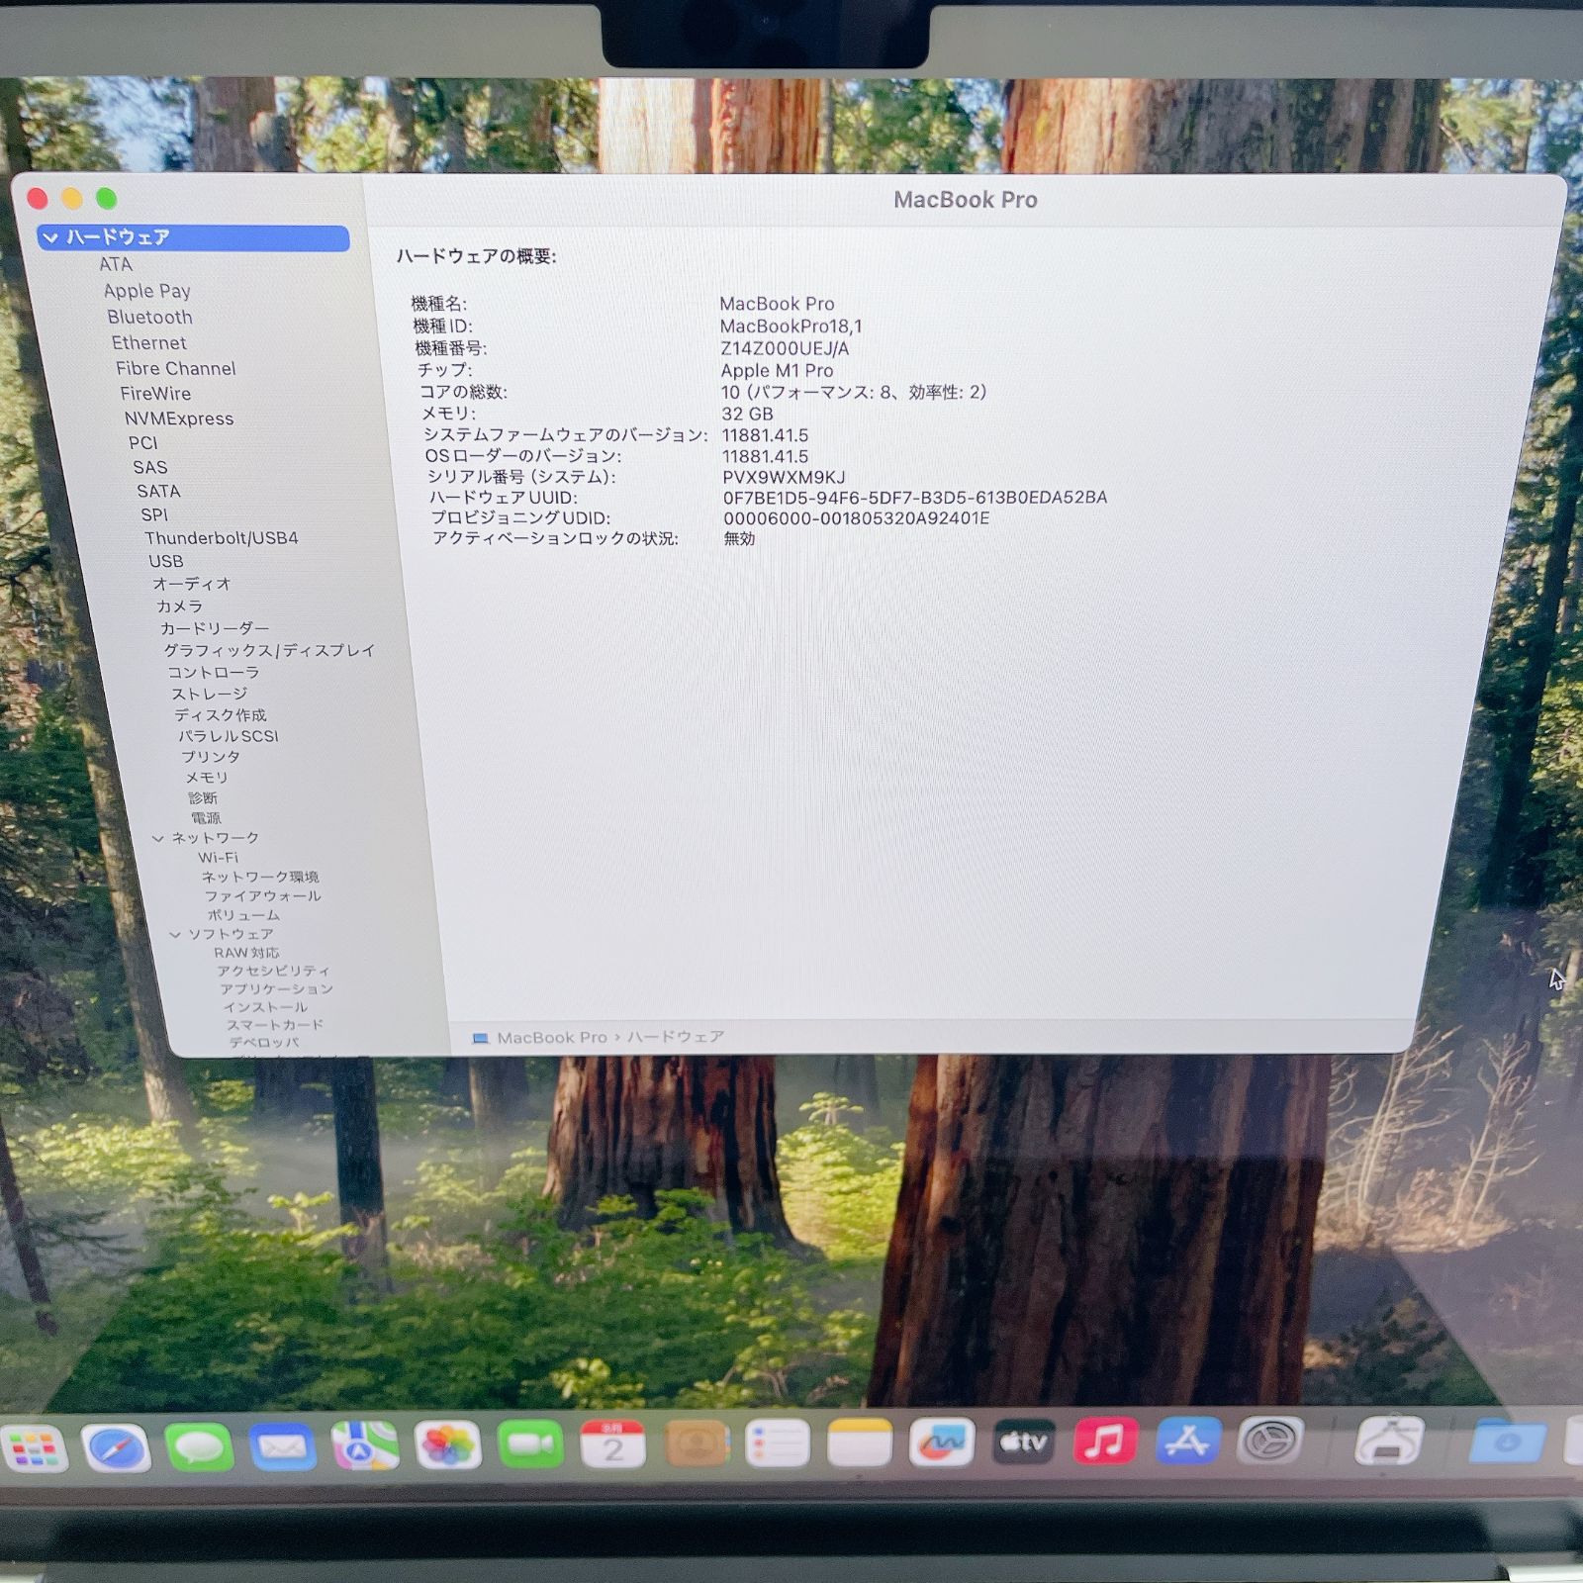Select ATA in the sidebar

(116, 264)
